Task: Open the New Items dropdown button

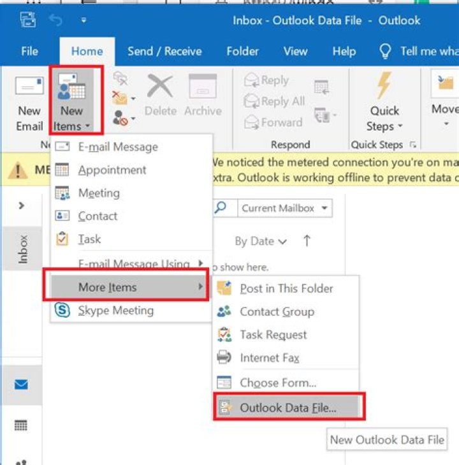Action: [71, 101]
